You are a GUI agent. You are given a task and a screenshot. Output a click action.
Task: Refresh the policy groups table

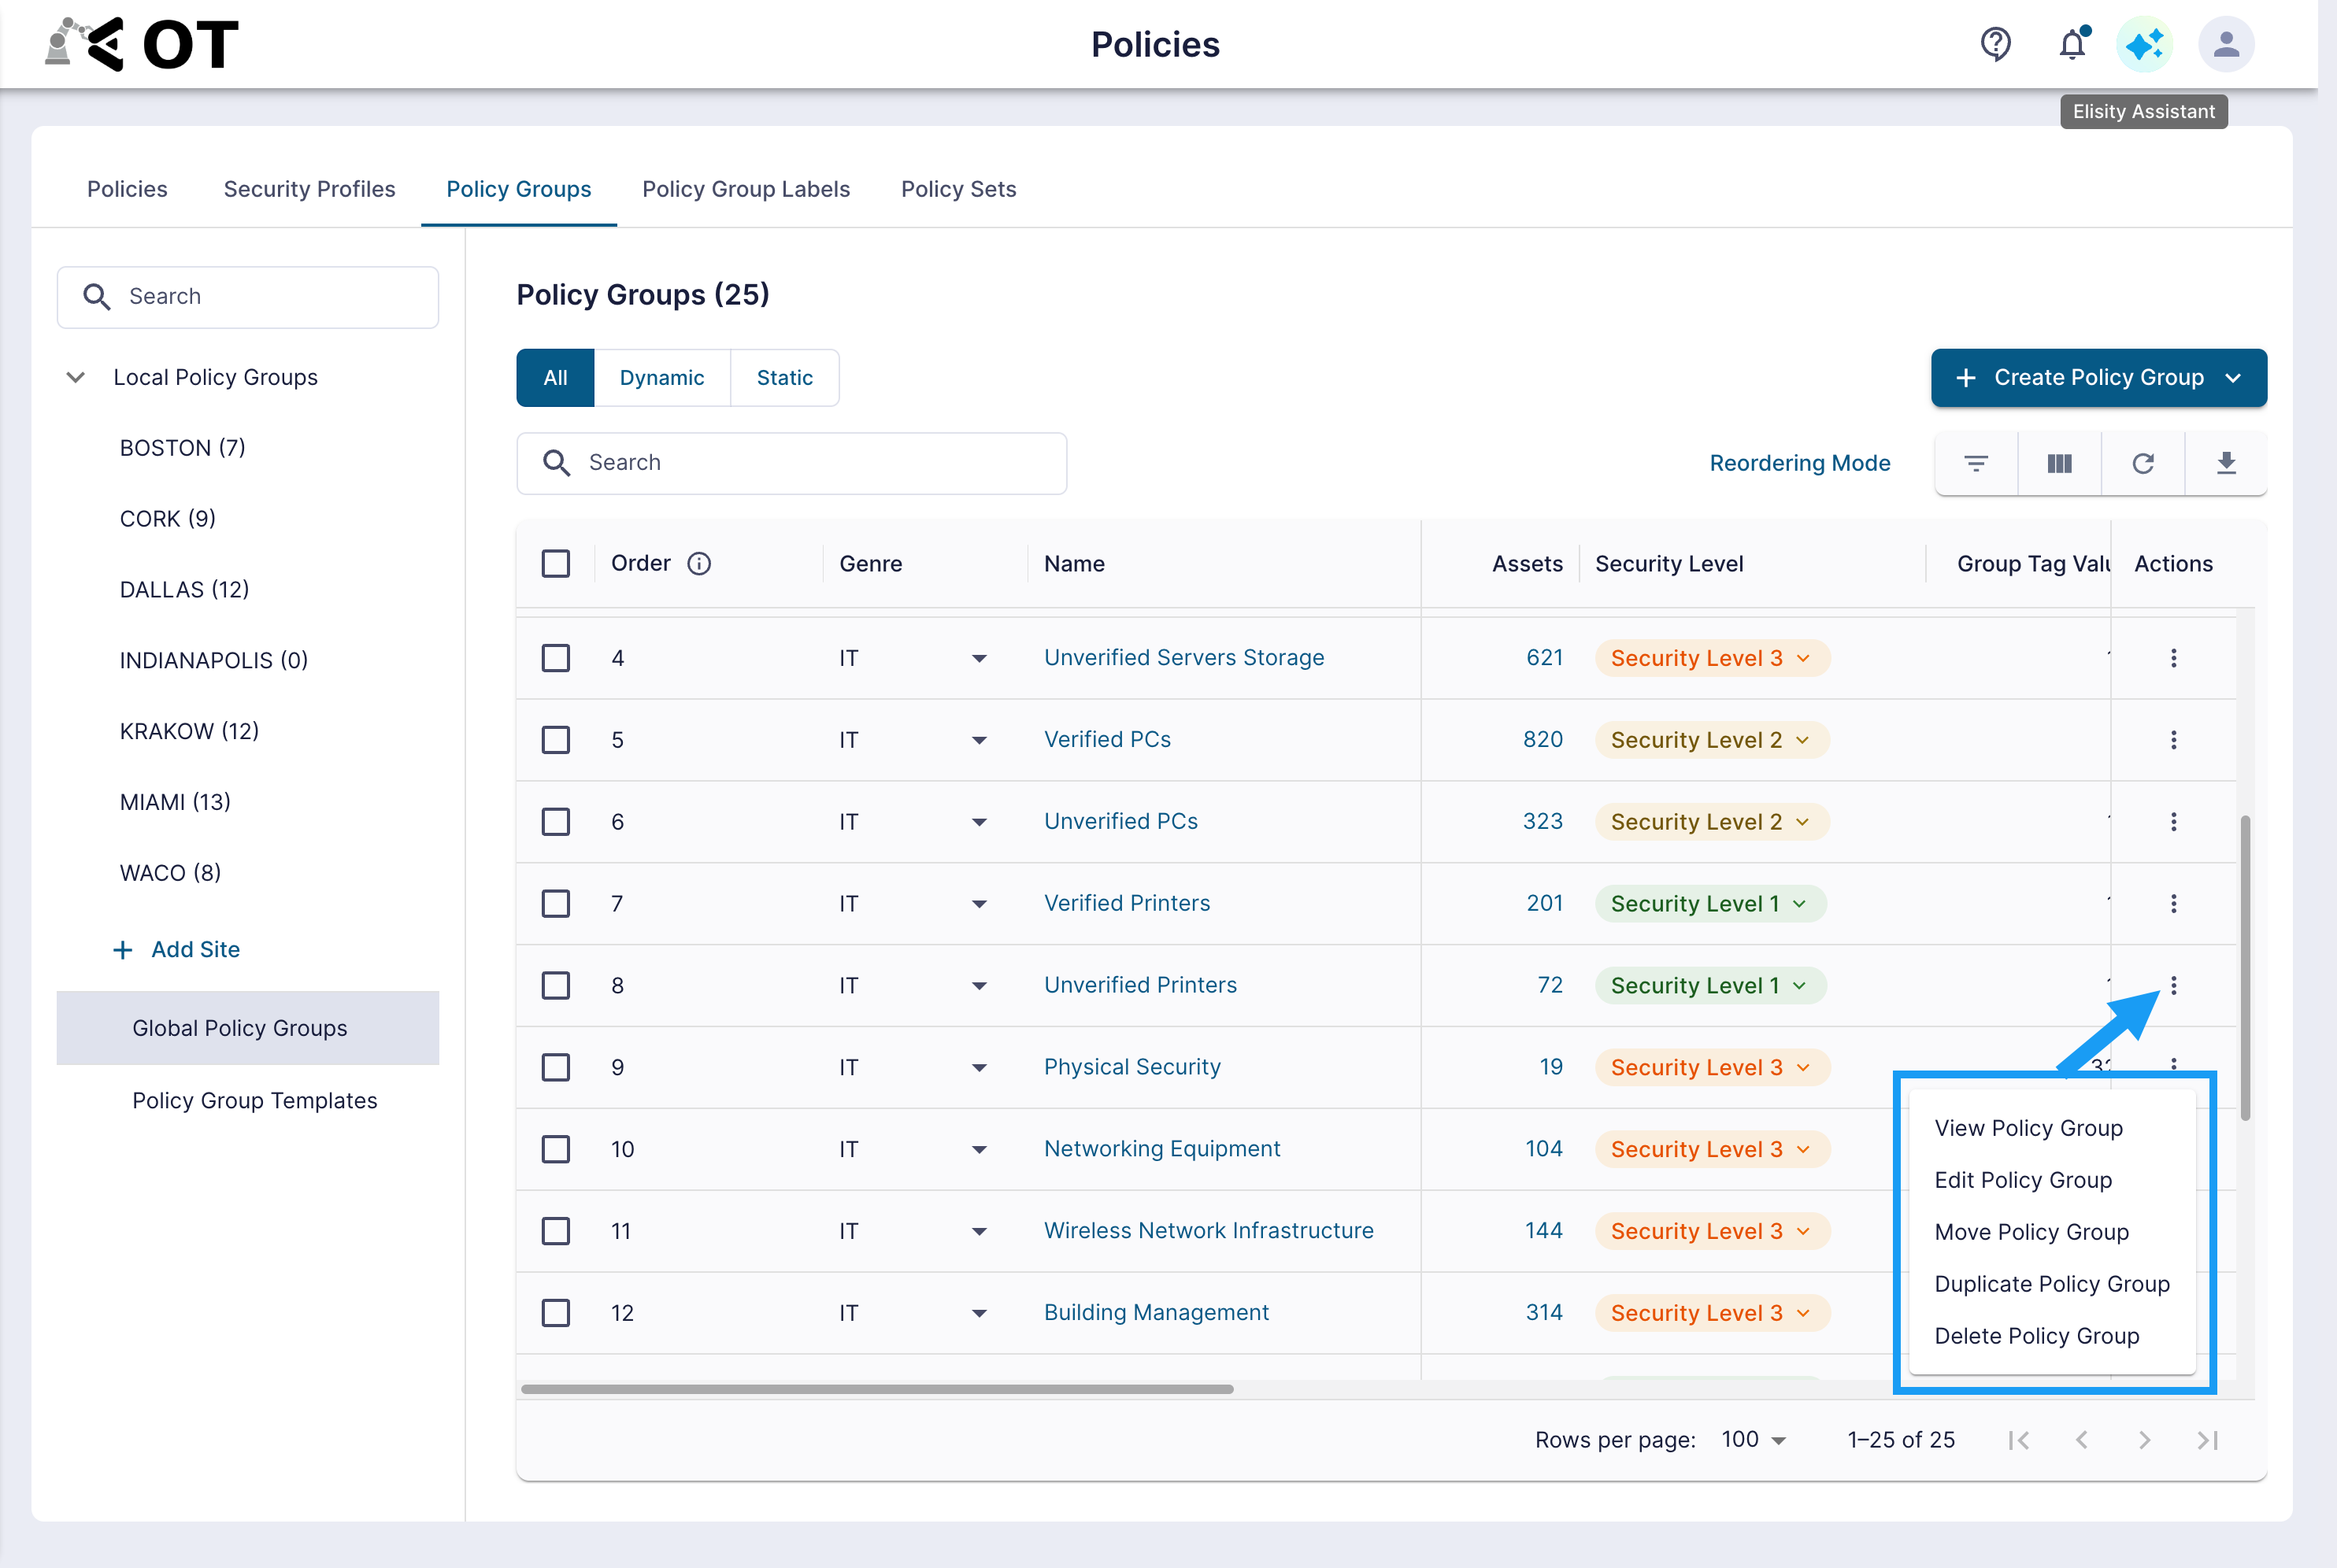pos(2143,463)
